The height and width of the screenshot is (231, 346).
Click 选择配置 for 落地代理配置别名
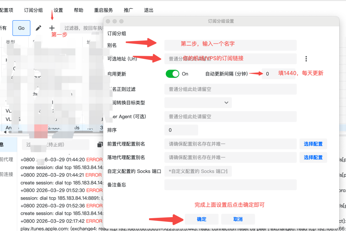[313, 157]
